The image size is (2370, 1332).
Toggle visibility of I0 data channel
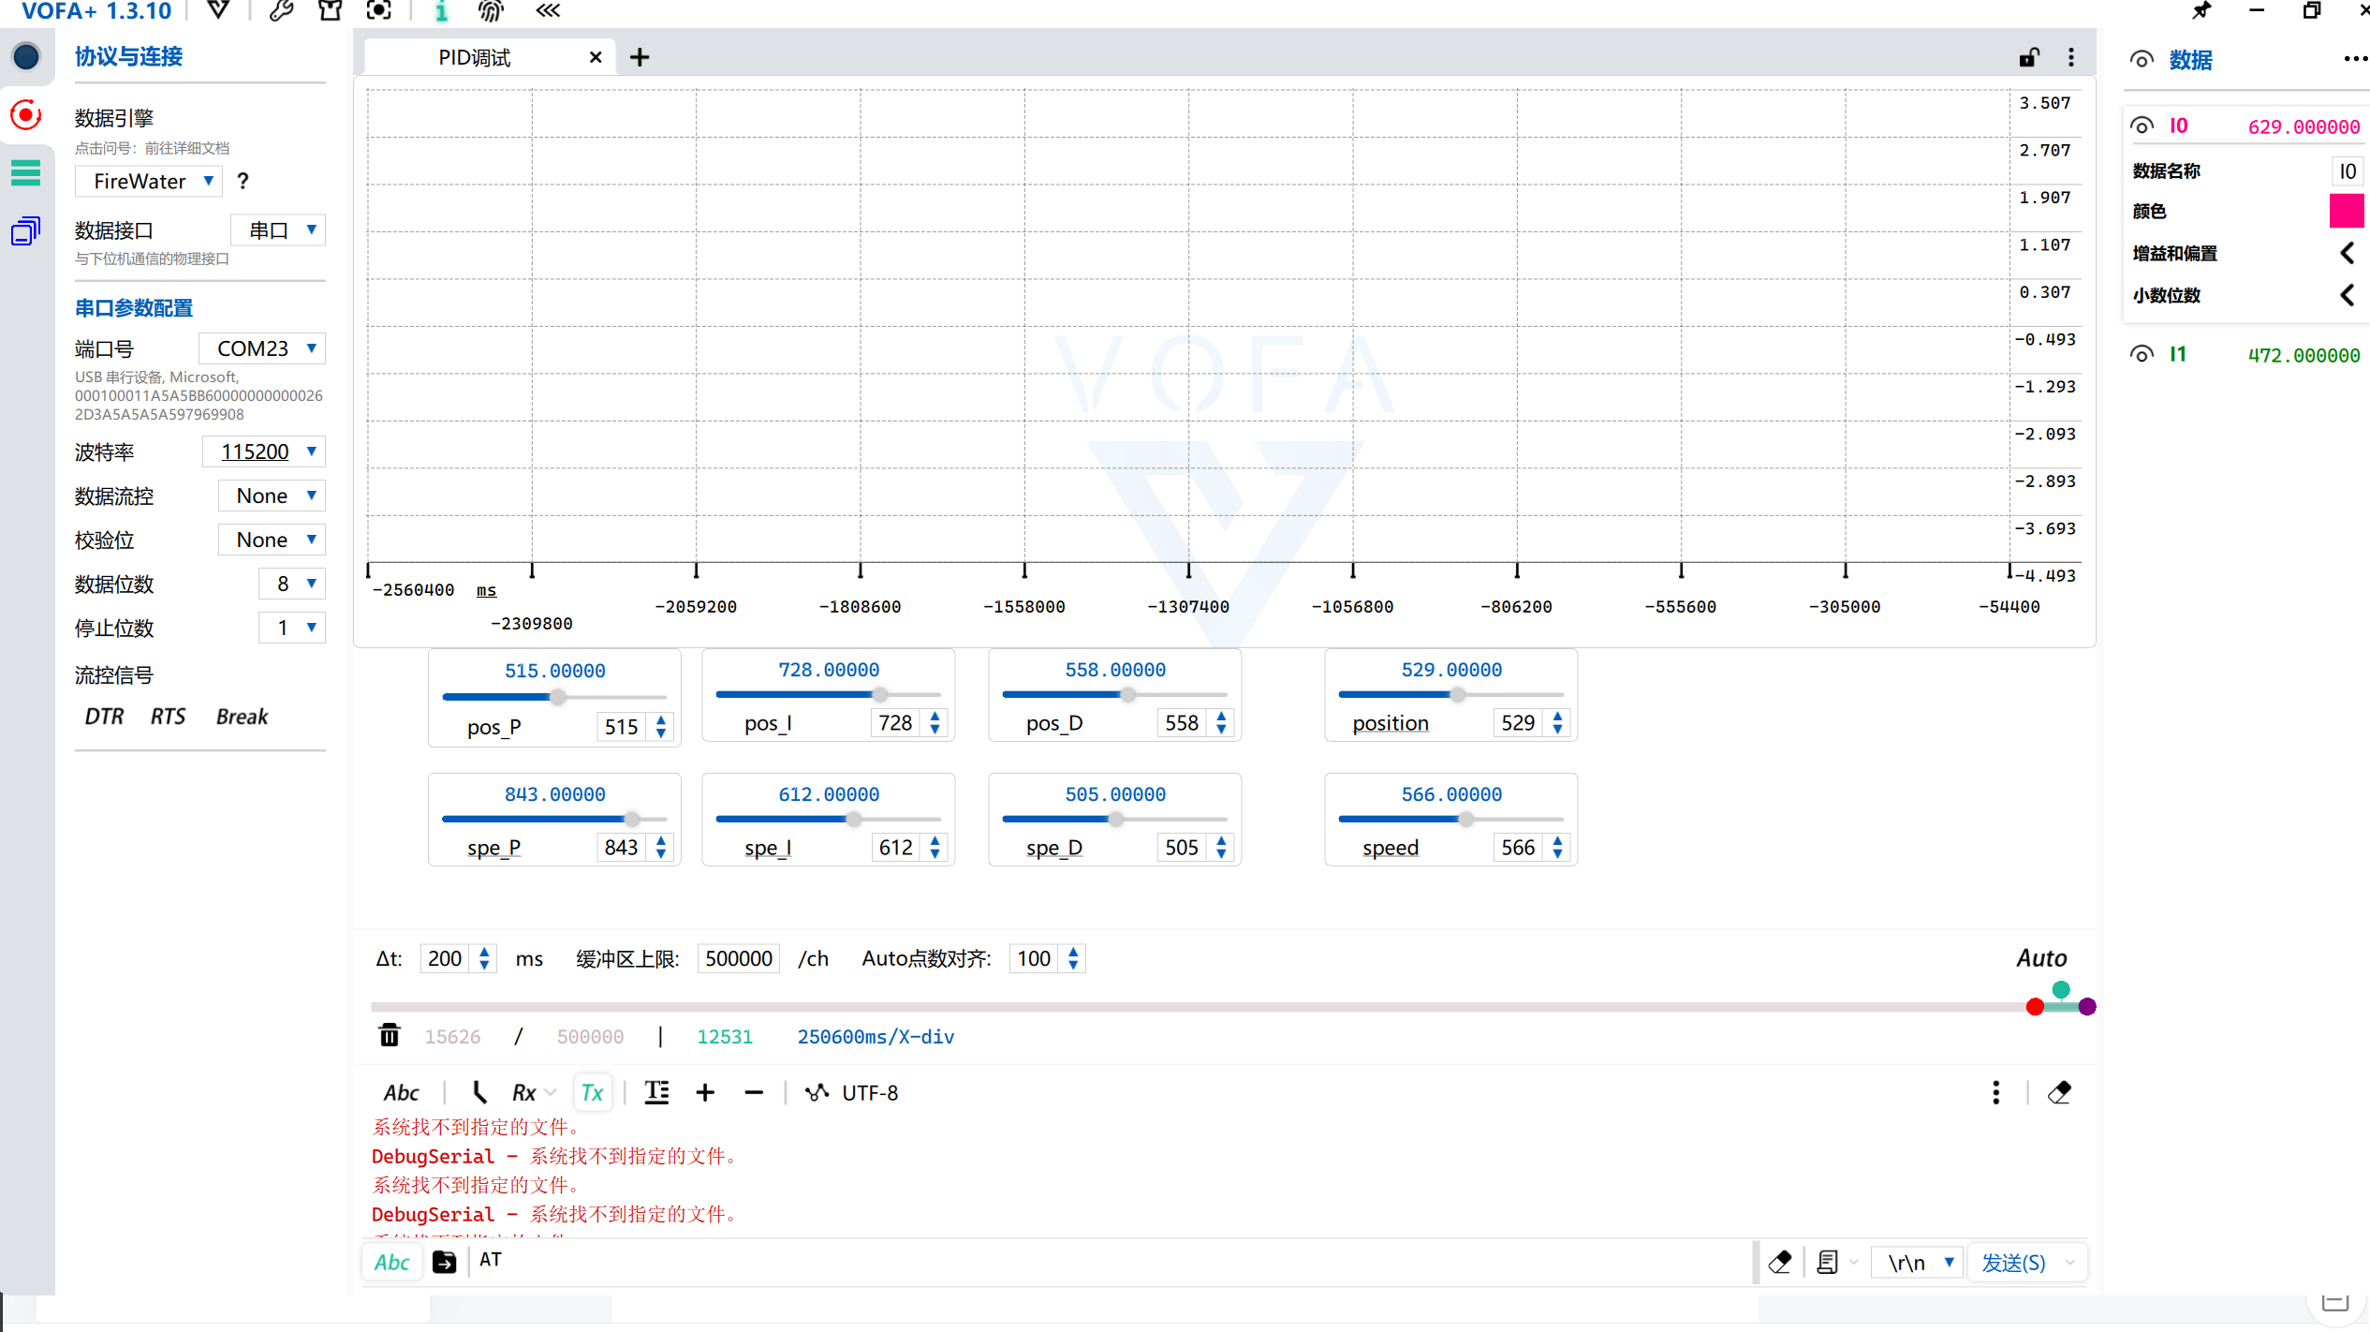coord(2142,126)
